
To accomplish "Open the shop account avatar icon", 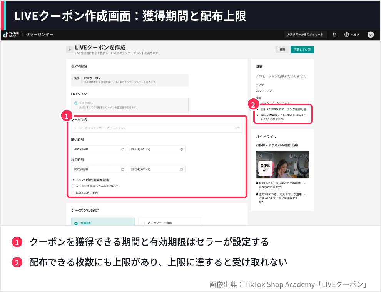I will 371,35.
